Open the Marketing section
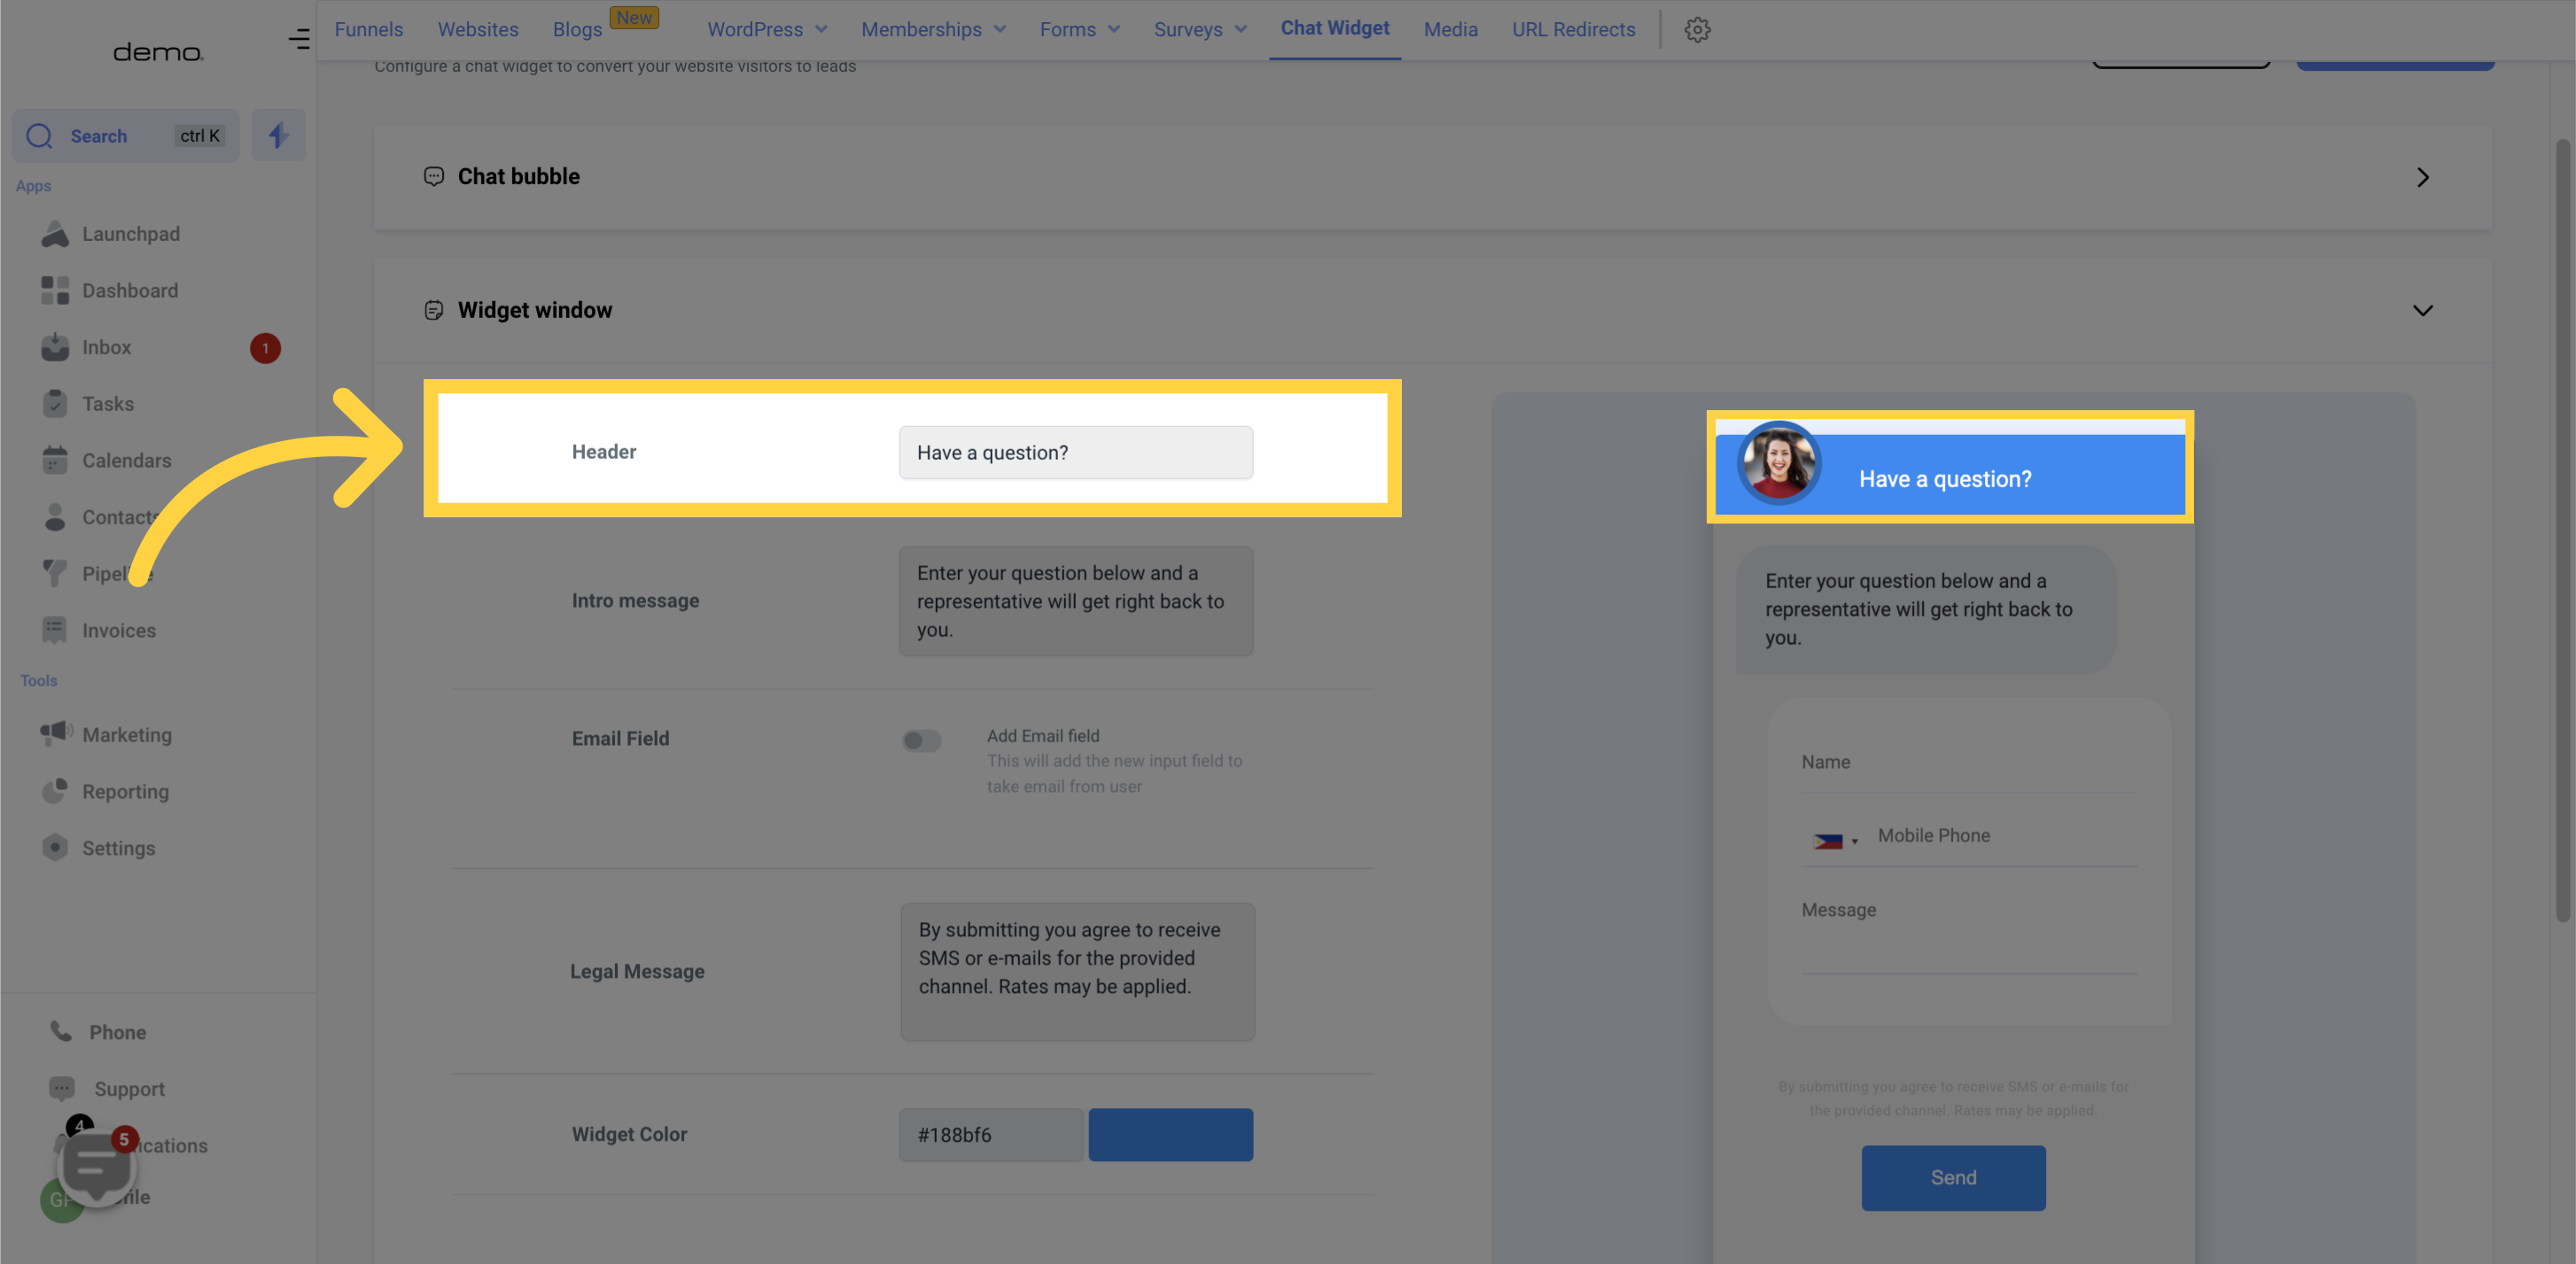The width and height of the screenshot is (2576, 1264). coord(127,733)
